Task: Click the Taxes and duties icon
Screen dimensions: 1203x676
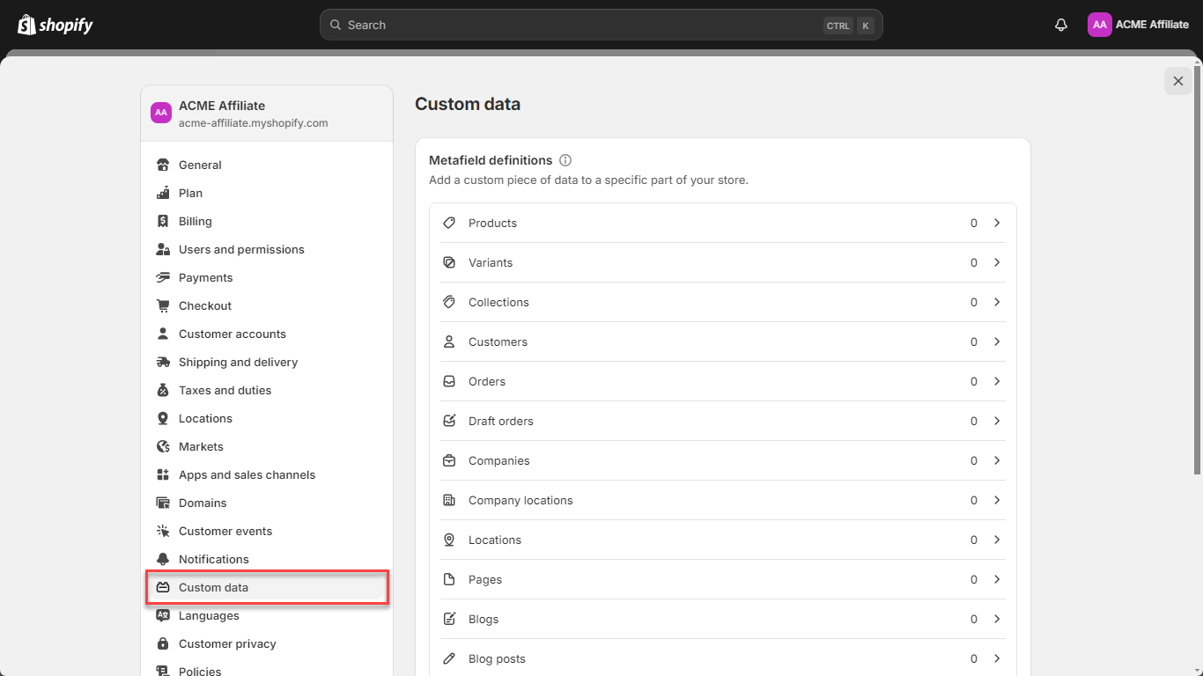Action: (x=163, y=390)
